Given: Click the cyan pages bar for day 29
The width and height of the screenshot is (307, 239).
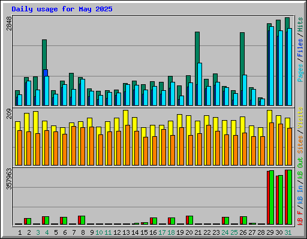Looking at the screenshot, I should coord(272,66).
